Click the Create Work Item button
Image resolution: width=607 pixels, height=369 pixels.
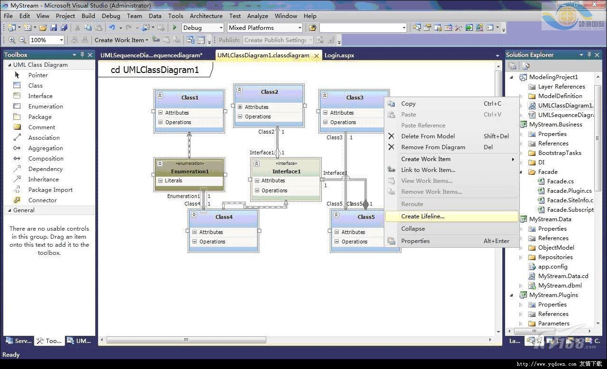(121, 40)
